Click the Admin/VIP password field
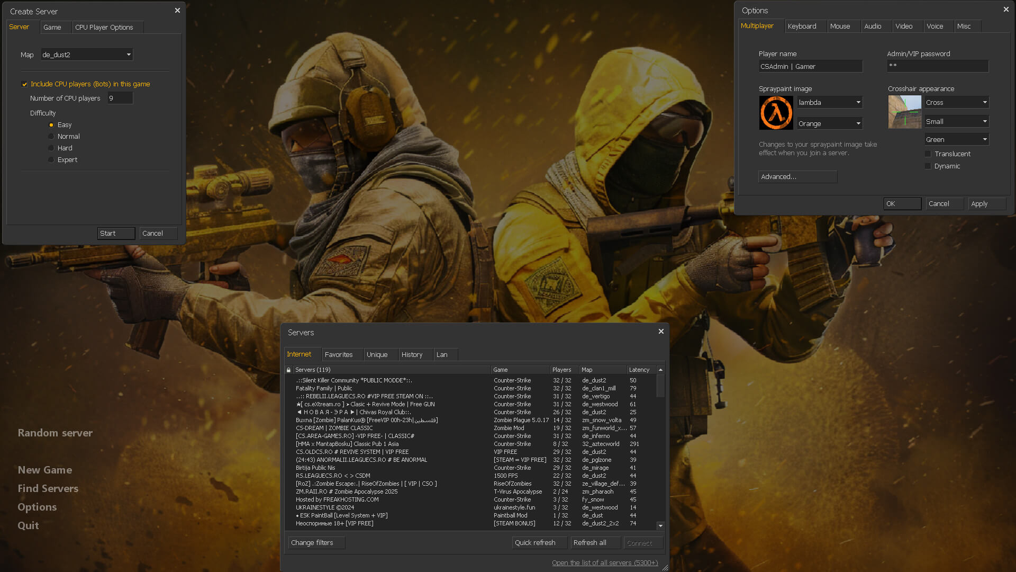Viewport: 1016px width, 572px height. [x=938, y=66]
